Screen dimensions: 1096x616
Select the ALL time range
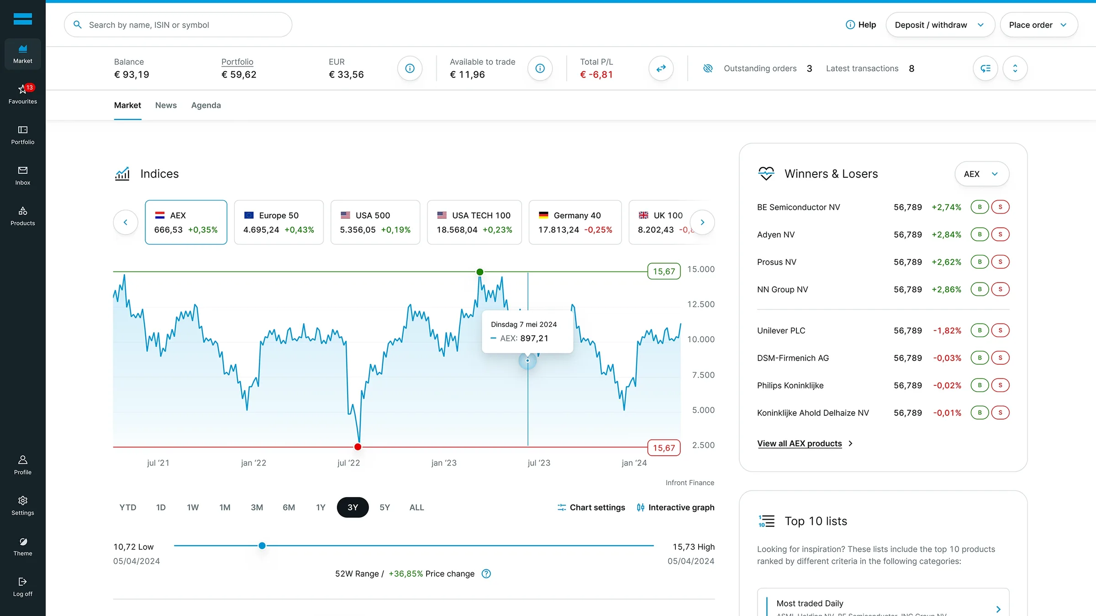click(416, 507)
